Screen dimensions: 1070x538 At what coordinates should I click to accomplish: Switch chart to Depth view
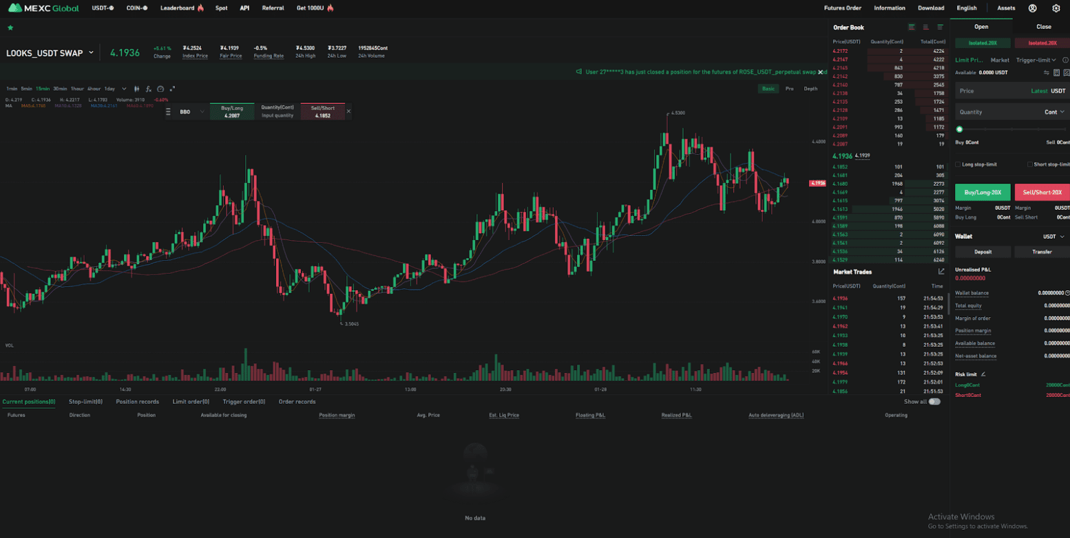click(x=811, y=89)
